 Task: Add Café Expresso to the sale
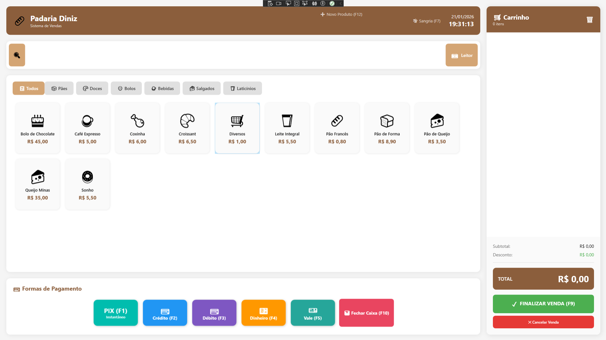(x=87, y=128)
